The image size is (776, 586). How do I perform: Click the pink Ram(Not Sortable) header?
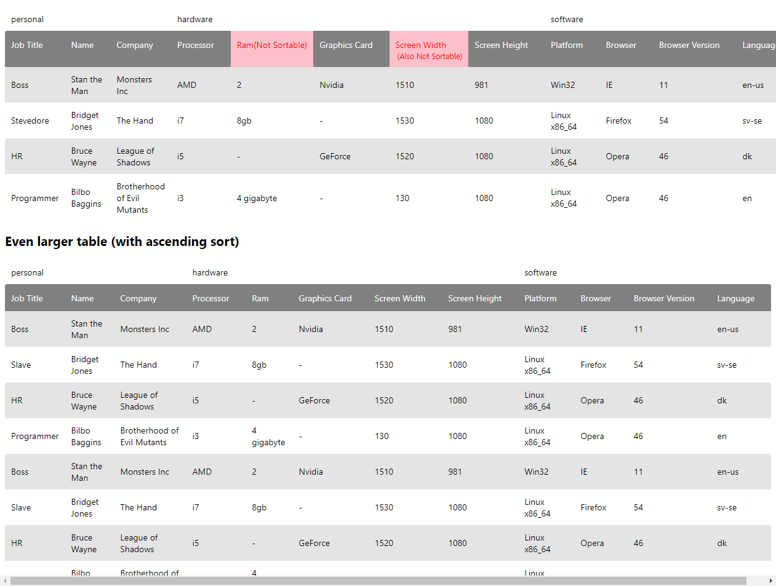click(271, 46)
